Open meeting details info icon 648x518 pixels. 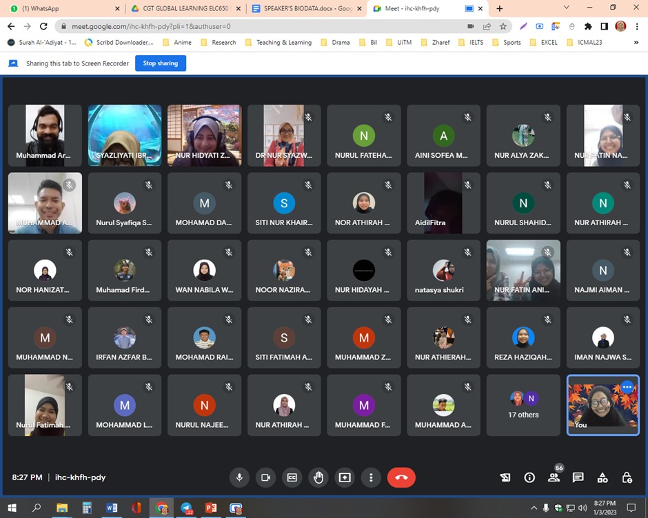(529, 477)
